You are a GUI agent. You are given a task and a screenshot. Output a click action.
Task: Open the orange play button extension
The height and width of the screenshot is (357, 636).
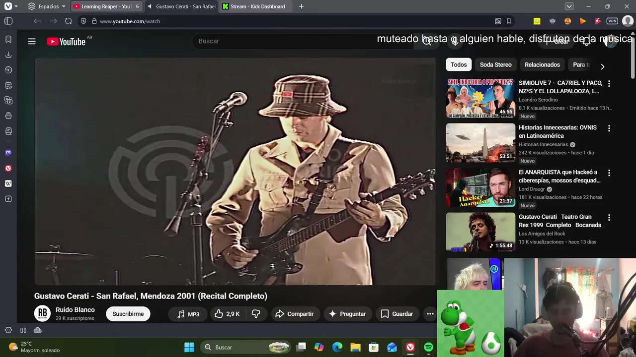pos(583,21)
